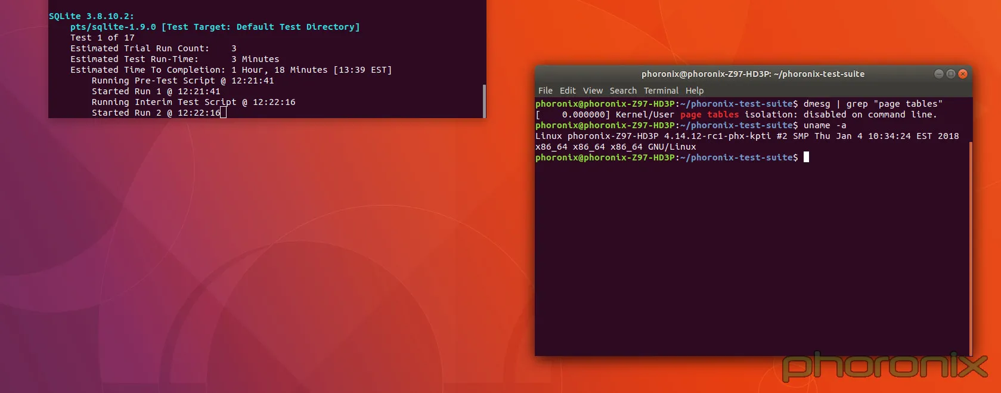
Task: Click the SQLite terminal's scrollbar handle
Action: point(484,101)
